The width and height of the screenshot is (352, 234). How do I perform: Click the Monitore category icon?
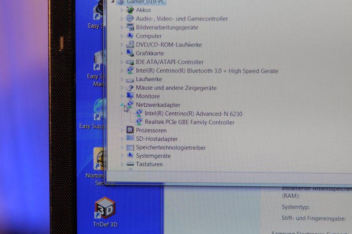pyautogui.click(x=130, y=96)
